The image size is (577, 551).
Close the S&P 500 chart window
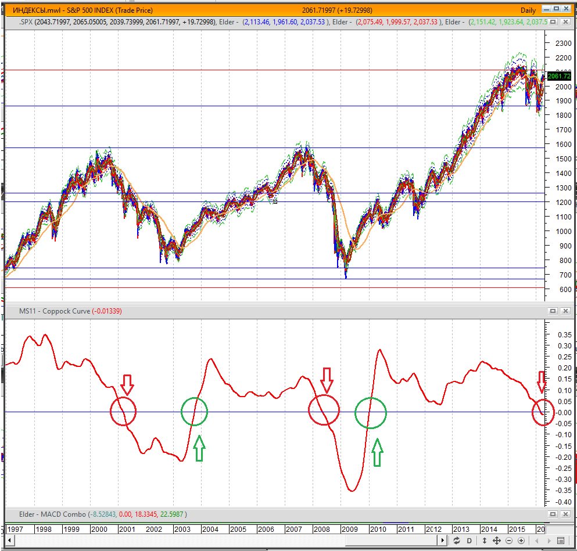pos(565,9)
